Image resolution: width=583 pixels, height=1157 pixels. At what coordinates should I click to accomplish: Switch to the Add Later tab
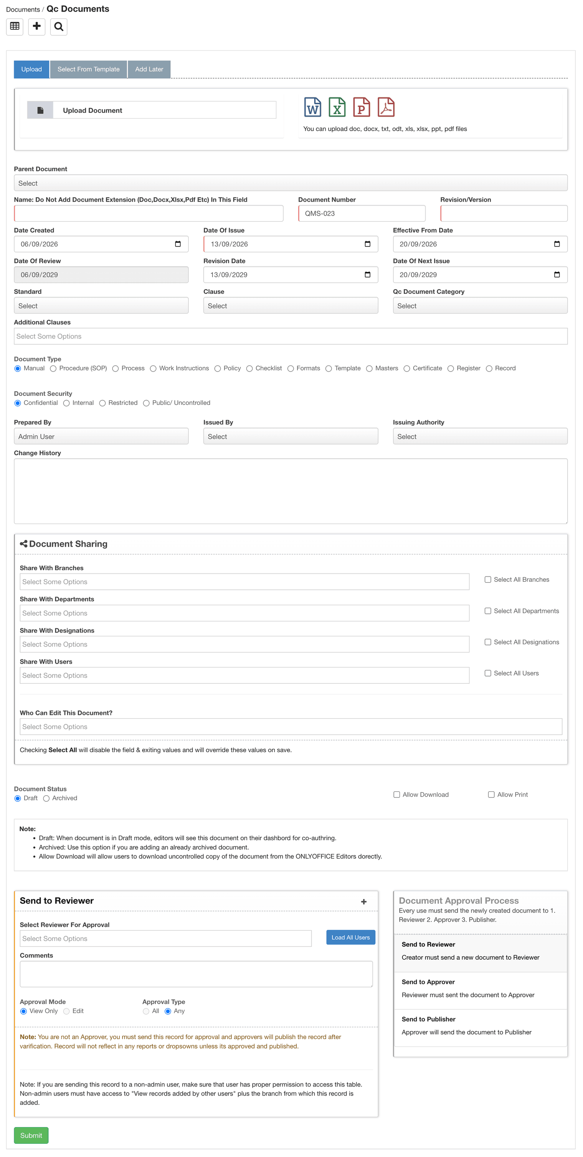point(149,70)
